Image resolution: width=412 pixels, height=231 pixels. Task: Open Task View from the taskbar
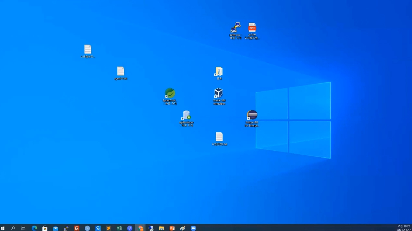coord(23,228)
